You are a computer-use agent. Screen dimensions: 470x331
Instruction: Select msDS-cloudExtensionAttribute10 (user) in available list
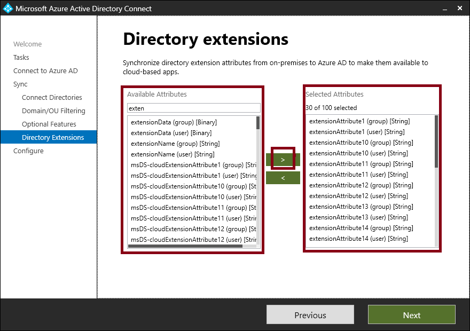(x=193, y=197)
